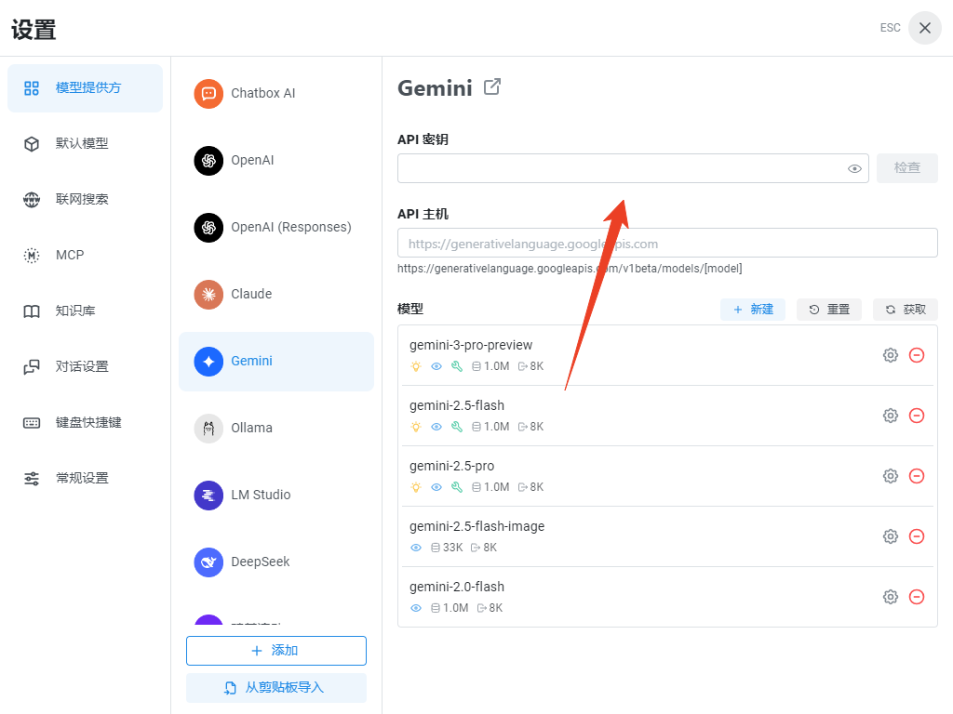953x714 pixels.
Task: Open settings gear for gemini-2.5-pro
Action: (891, 476)
